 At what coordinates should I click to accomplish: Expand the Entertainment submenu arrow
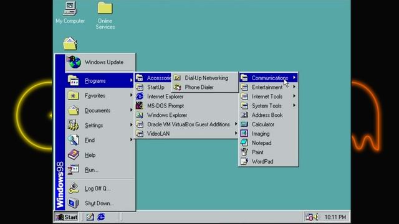coord(294,87)
